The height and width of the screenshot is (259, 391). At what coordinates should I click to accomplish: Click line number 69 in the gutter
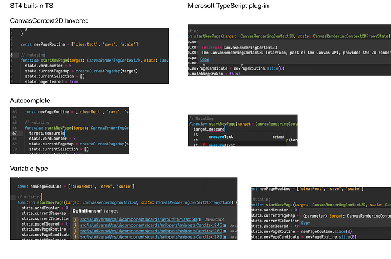point(15,144)
